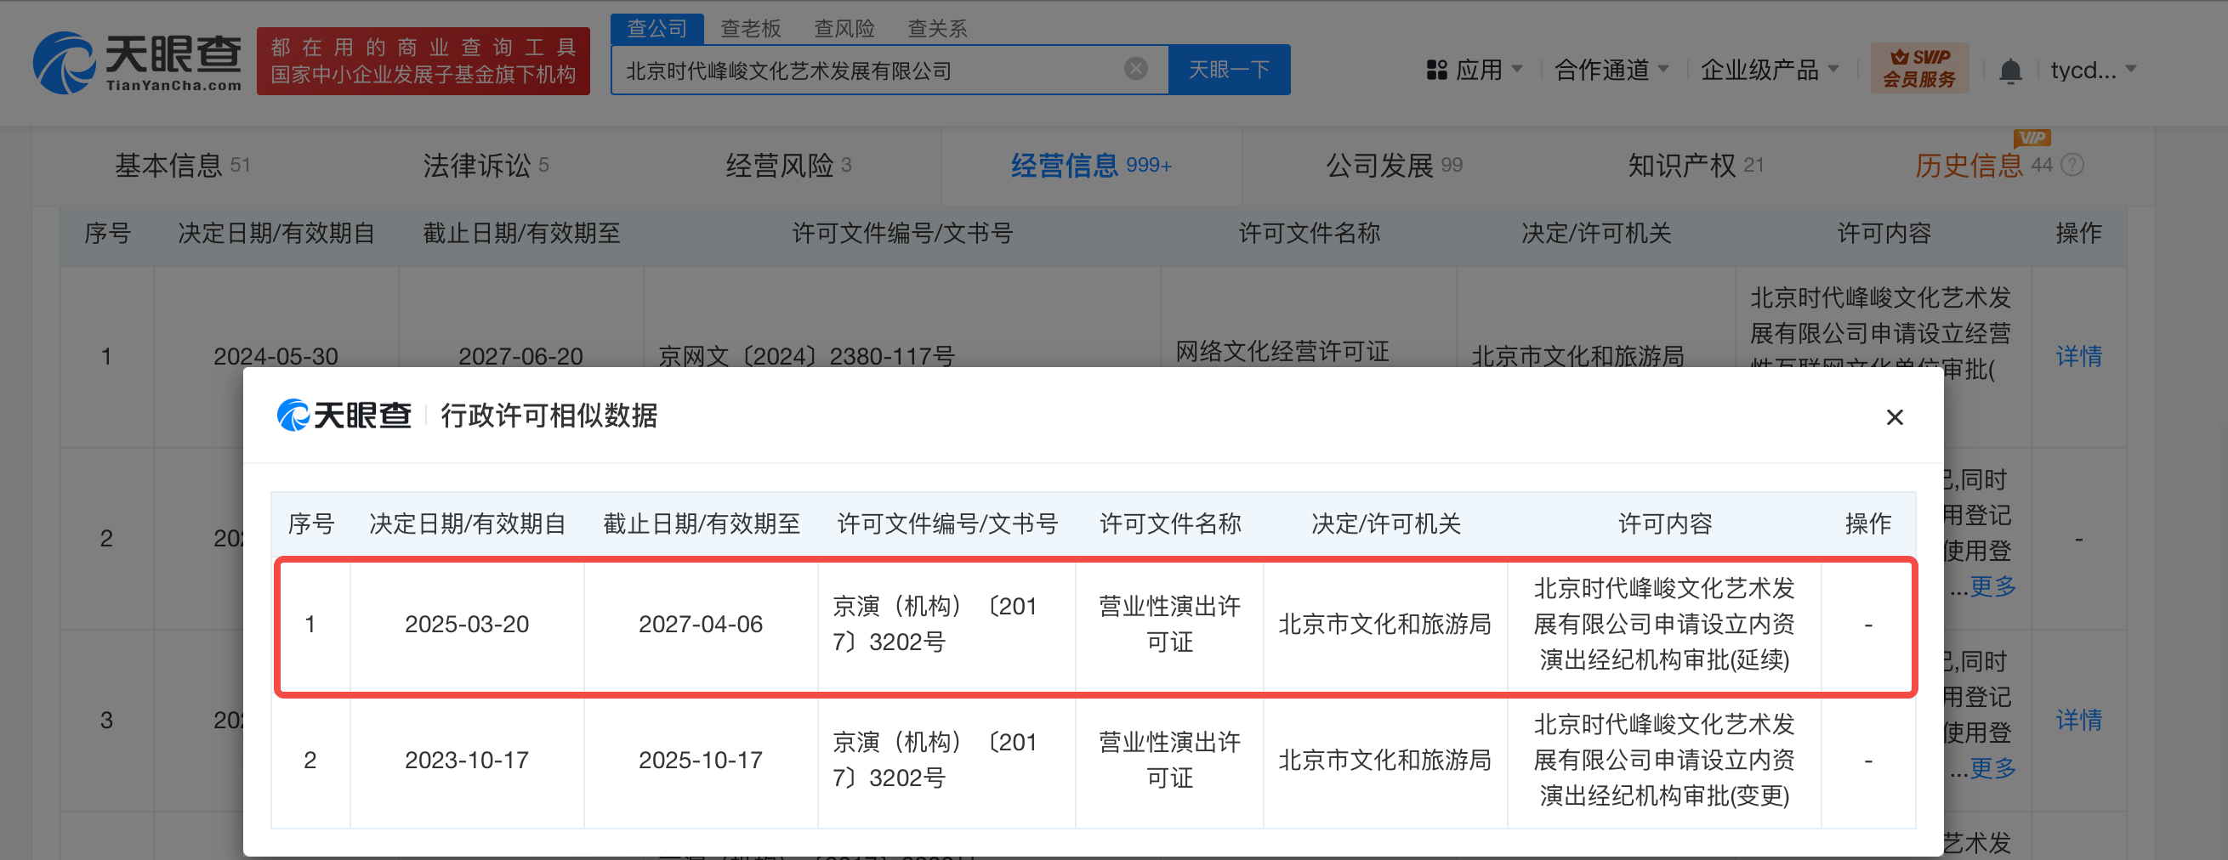Open SVIP member services badge

click(1919, 68)
